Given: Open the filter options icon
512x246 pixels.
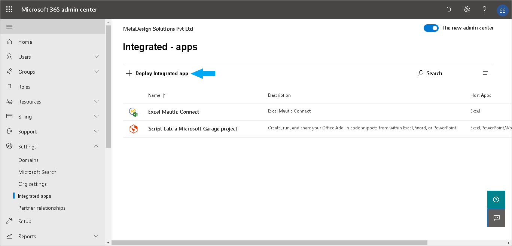Looking at the screenshot, I should (x=486, y=73).
